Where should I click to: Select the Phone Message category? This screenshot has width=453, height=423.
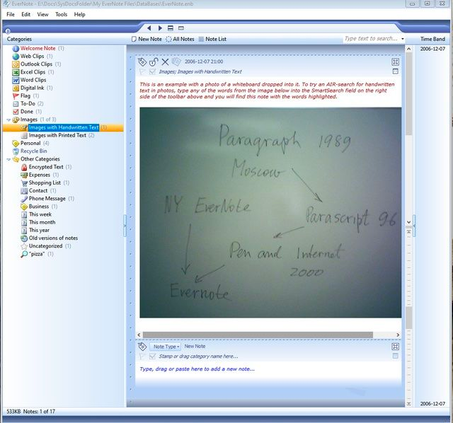pos(47,199)
